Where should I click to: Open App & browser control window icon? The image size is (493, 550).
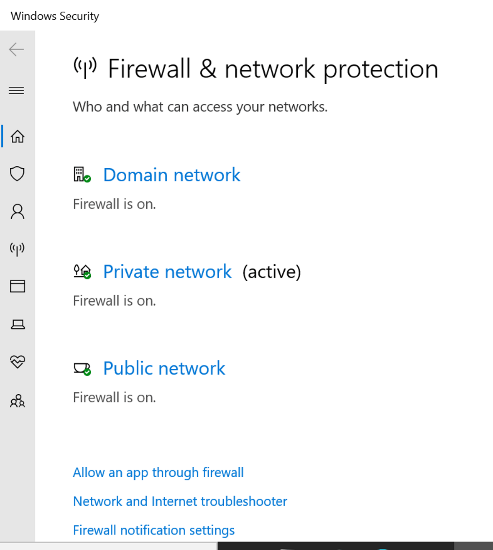[x=18, y=286]
